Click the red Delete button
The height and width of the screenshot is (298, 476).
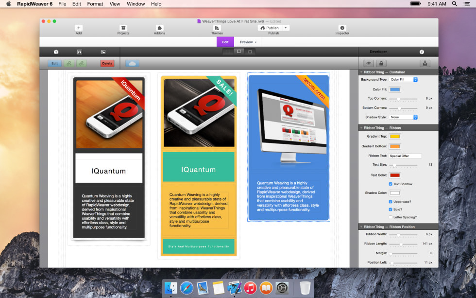[x=107, y=64]
